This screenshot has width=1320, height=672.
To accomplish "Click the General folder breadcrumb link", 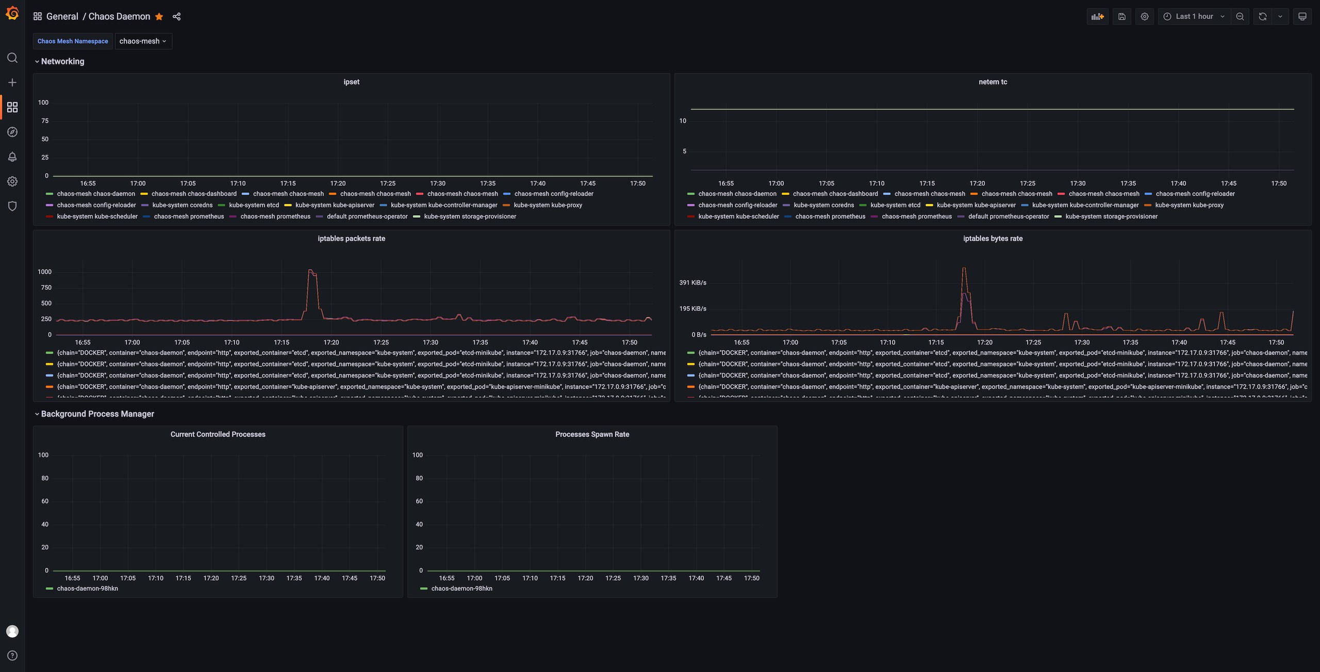I will 62,16.
